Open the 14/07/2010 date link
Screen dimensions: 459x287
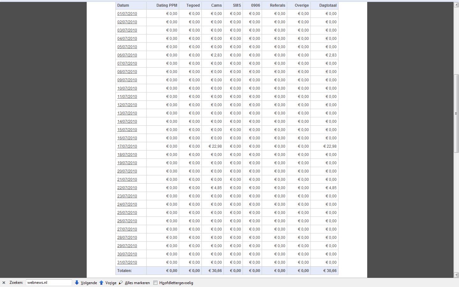point(127,121)
